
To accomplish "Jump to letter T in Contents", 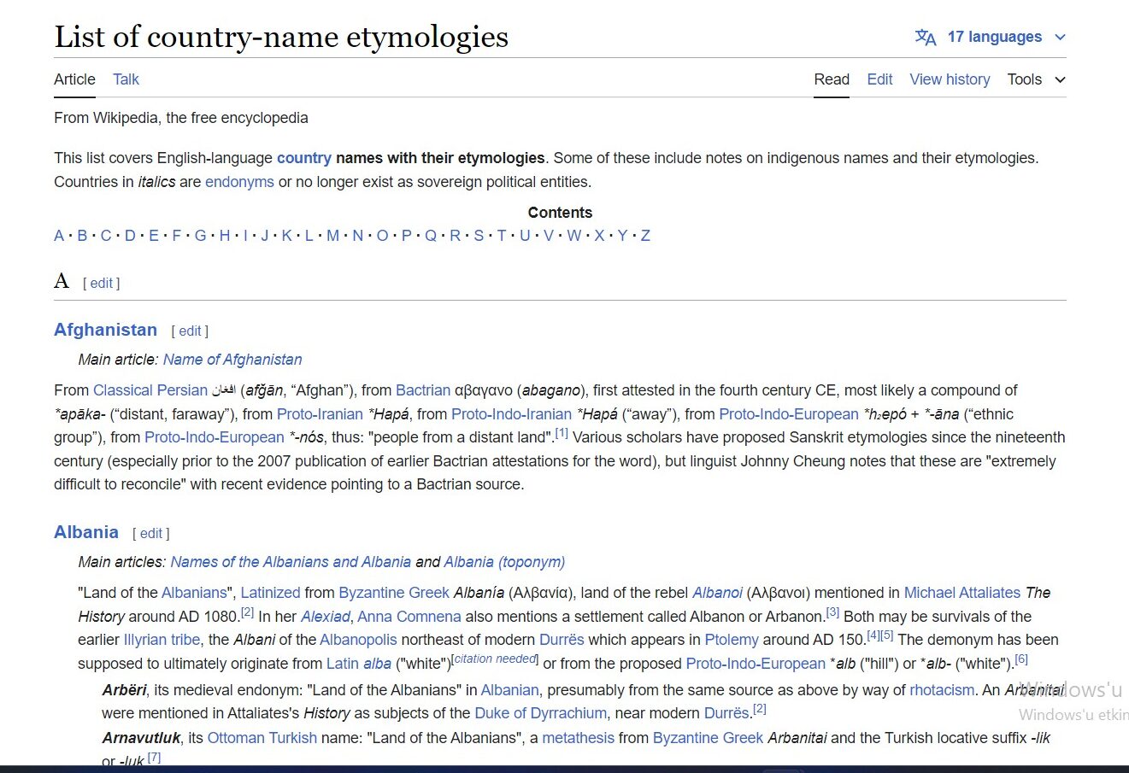I will pos(502,236).
